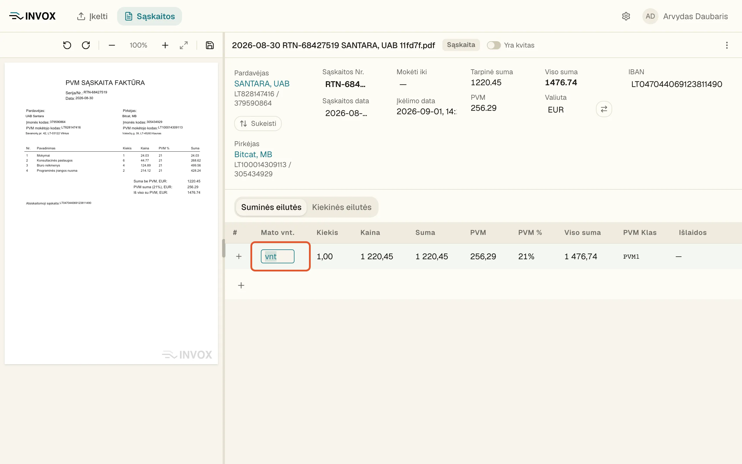Swap seller and buyer with Sukeisti
Viewport: 742px width, 464px height.
pyautogui.click(x=258, y=123)
